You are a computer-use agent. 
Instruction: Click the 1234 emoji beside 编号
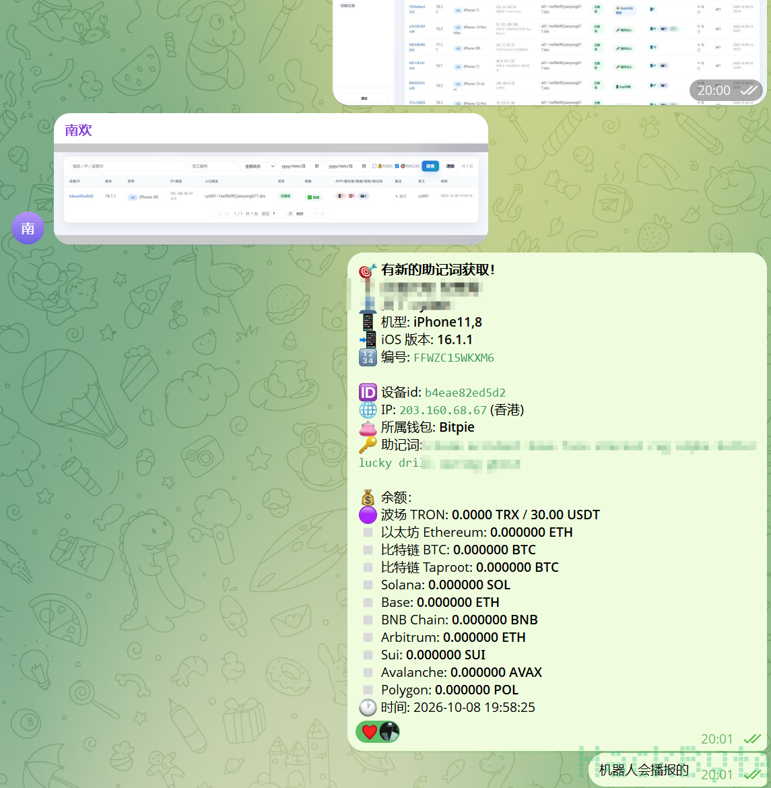click(x=368, y=358)
